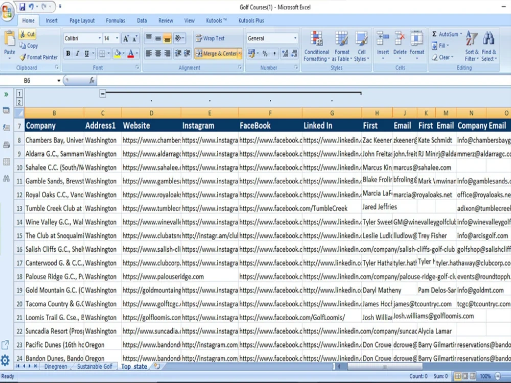This screenshot has width=511, height=383.
Task: Click the Copy button
Action: pos(29,45)
